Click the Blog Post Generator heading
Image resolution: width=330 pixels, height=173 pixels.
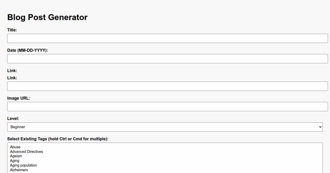47,17
